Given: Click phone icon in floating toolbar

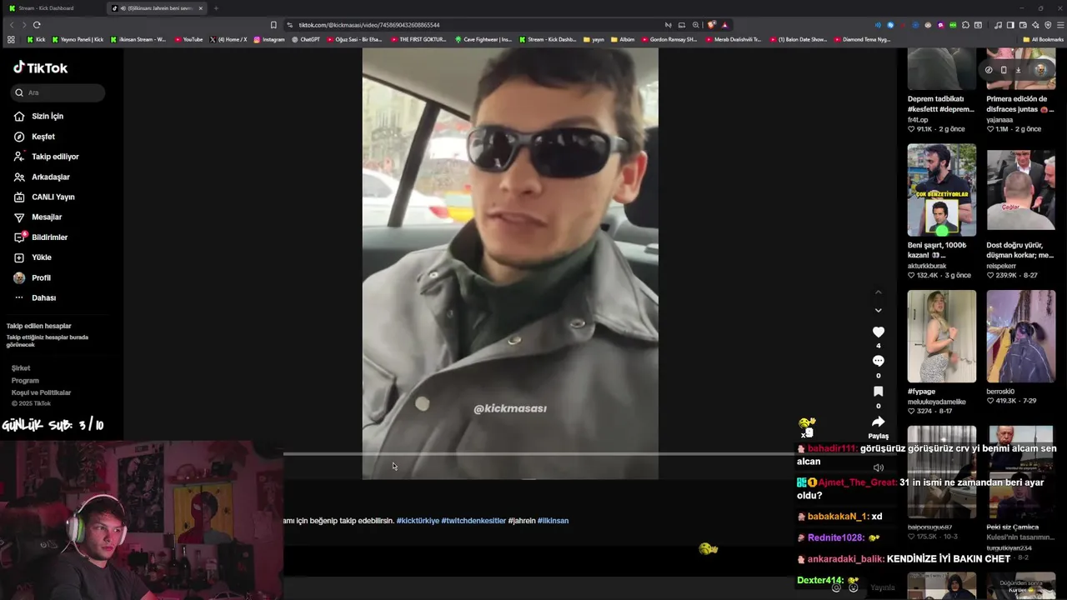Looking at the screenshot, I should click(1004, 70).
